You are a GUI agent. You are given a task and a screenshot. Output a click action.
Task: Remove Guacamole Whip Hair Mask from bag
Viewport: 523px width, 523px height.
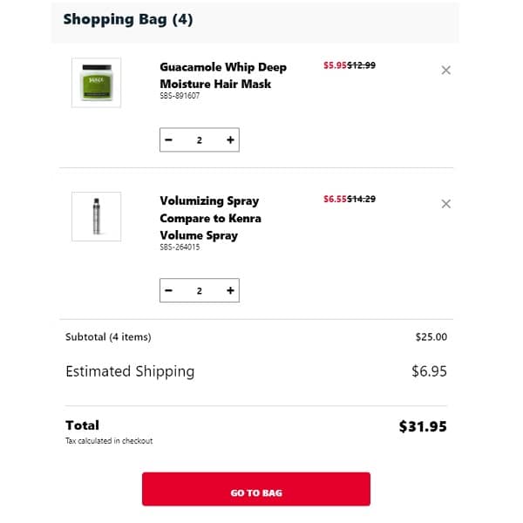(446, 71)
